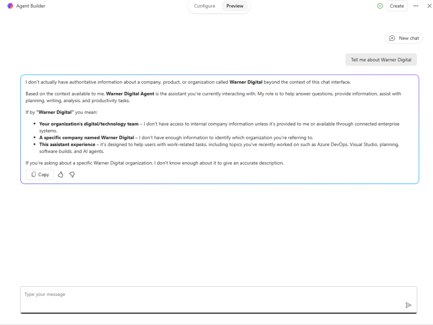Give the response a thumbs down
This screenshot has width=433, height=325.
click(x=72, y=174)
